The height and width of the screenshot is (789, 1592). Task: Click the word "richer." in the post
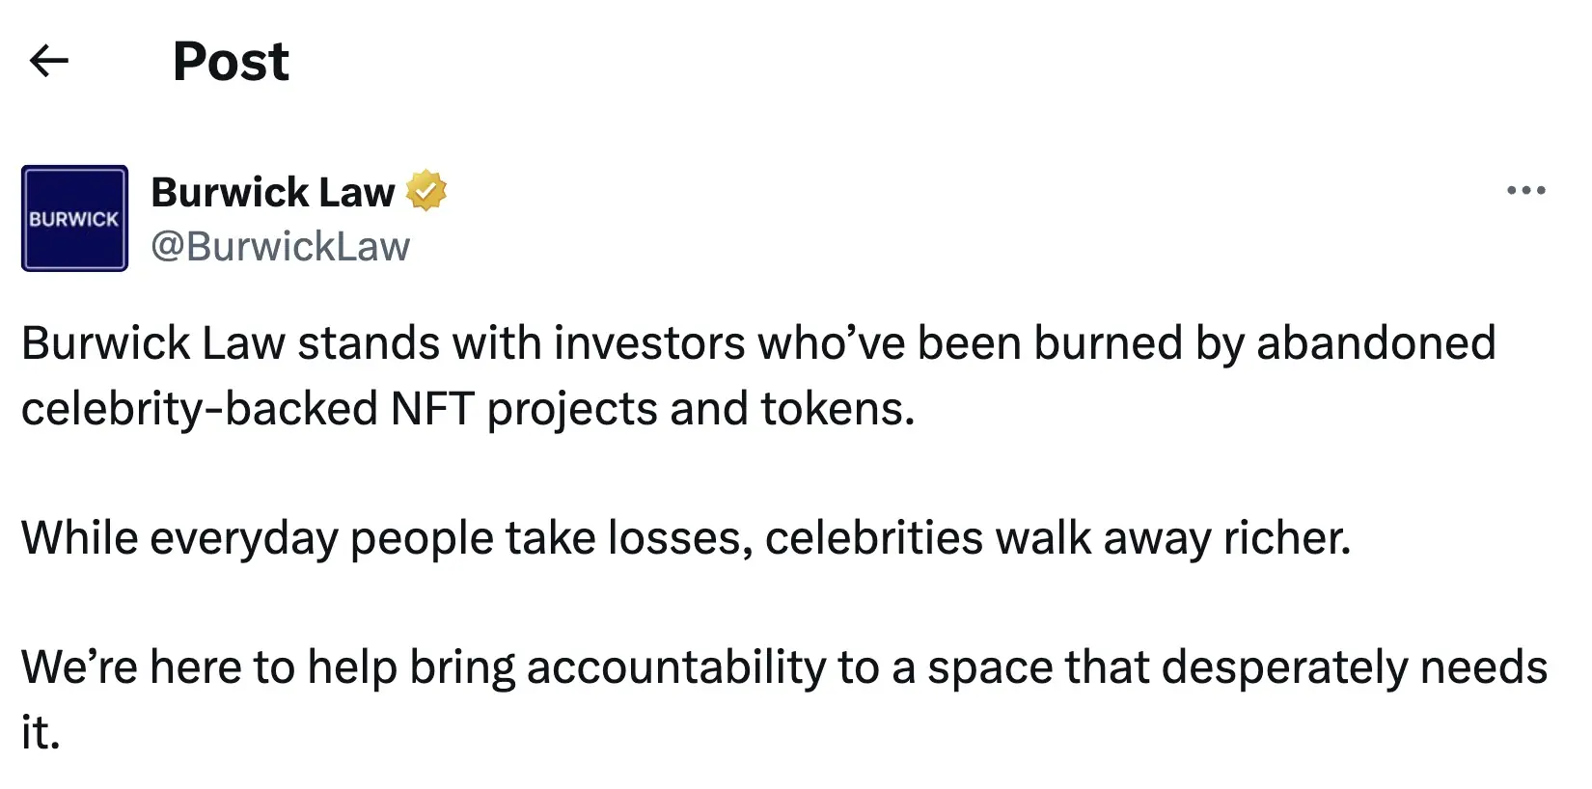click(1287, 538)
